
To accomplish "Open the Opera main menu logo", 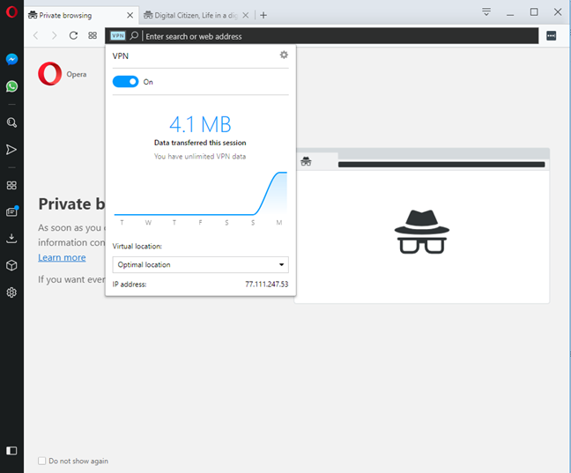I will (x=11, y=12).
